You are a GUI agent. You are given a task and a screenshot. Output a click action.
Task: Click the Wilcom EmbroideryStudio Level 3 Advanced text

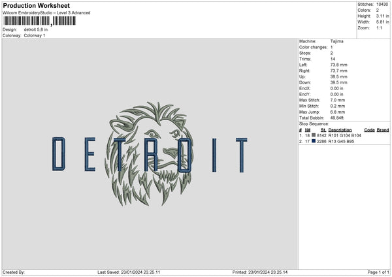(x=46, y=13)
